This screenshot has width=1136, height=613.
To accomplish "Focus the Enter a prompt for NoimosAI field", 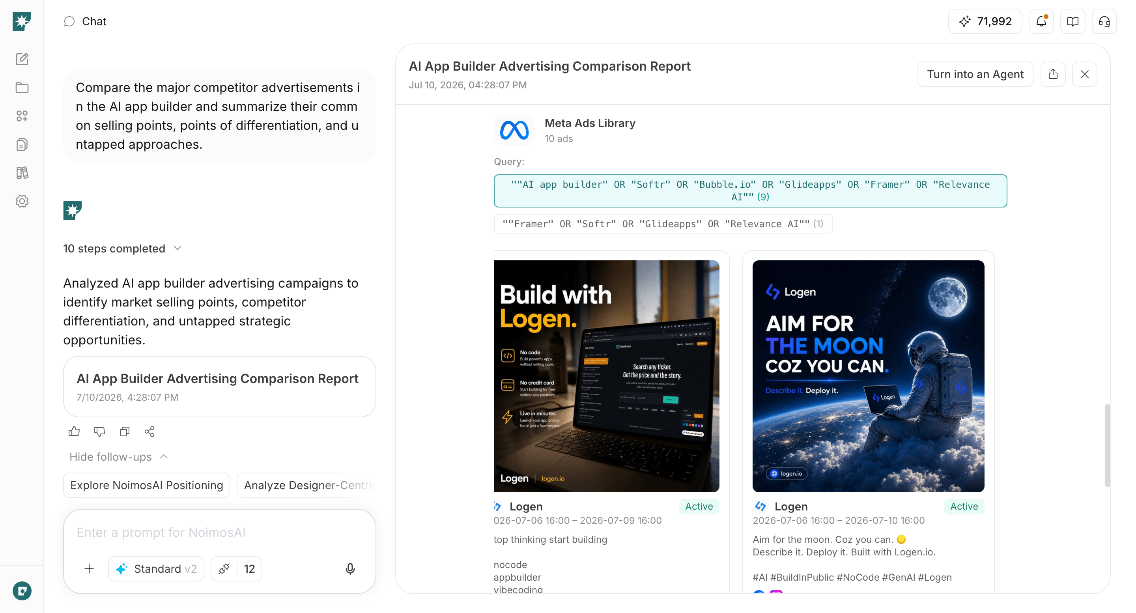I will [x=220, y=533].
